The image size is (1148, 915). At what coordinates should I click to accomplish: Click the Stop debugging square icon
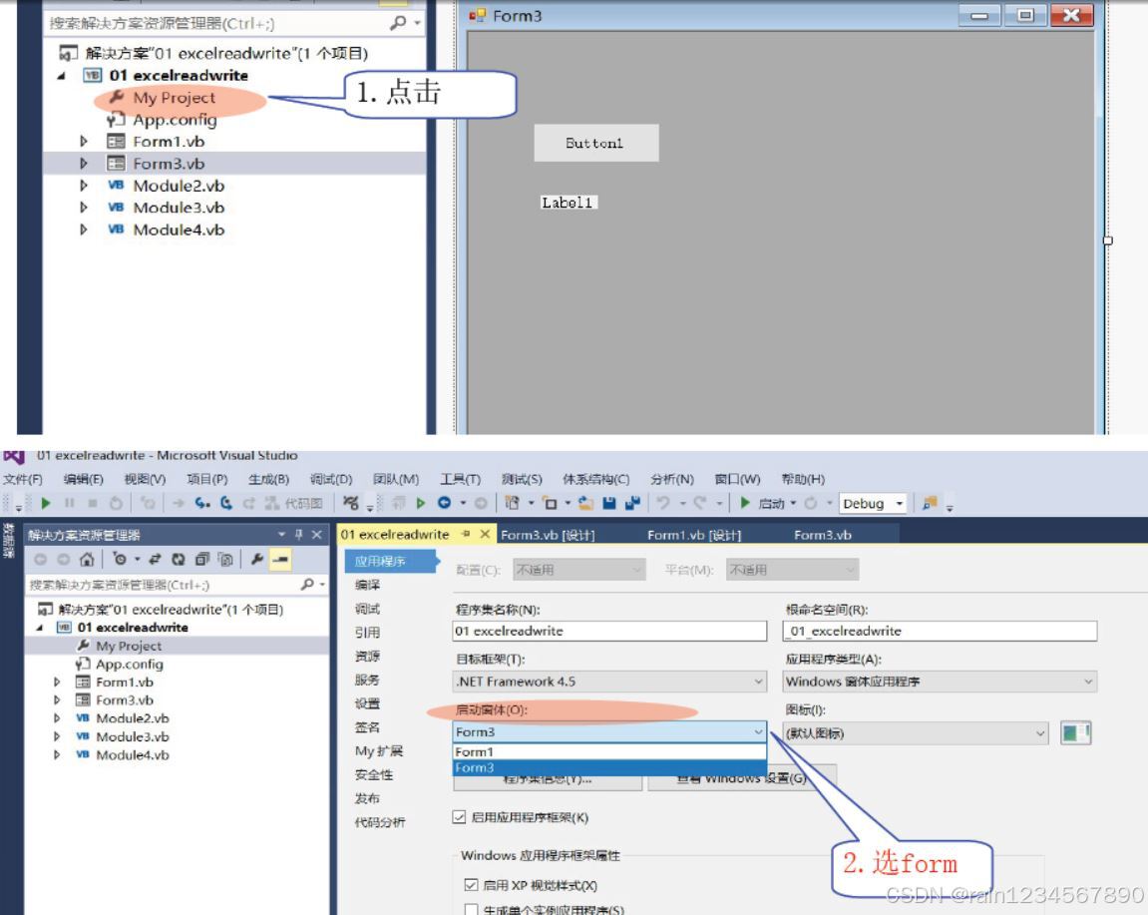point(93,503)
